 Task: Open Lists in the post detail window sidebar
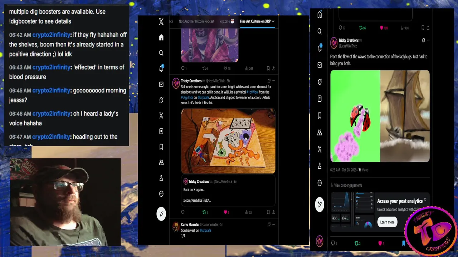pos(320,99)
